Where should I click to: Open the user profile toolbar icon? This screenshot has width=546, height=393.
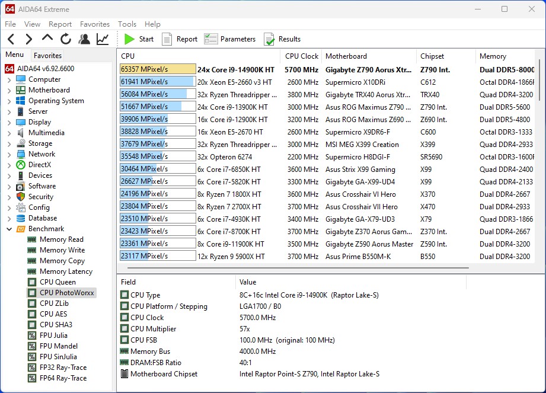[84, 39]
